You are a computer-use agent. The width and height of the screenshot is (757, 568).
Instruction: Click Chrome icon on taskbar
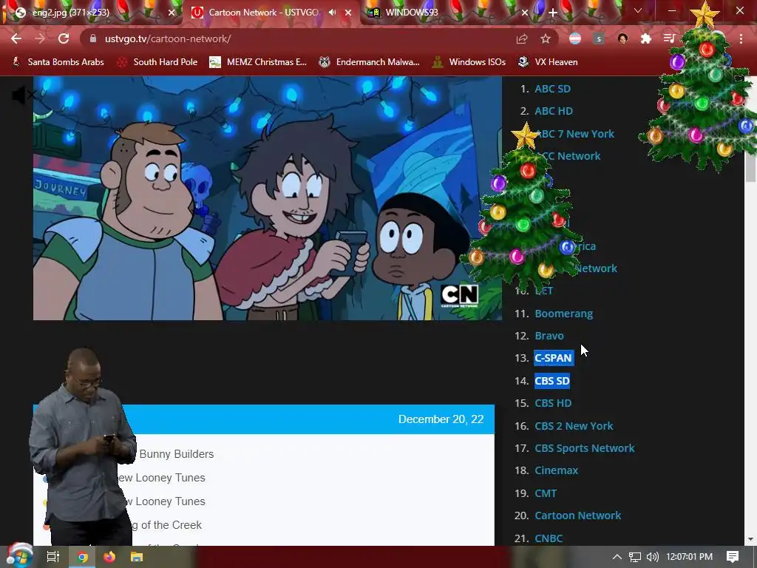[x=83, y=557]
